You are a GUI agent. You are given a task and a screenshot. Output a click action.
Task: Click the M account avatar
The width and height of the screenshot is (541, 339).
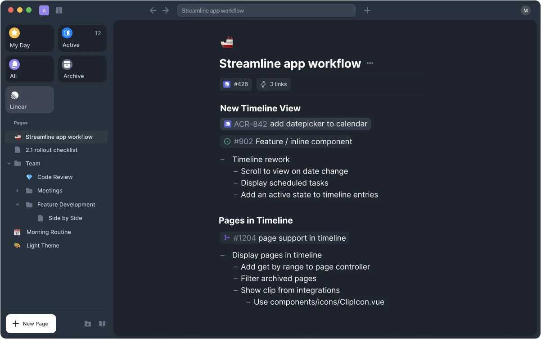525,10
